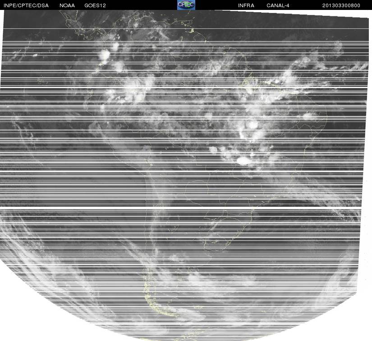Click the INFRA label in the header

click(246, 5)
